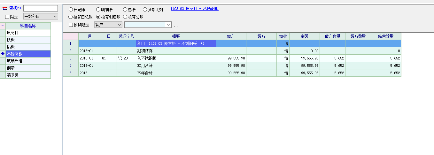Click the minus icon in ledger table header
The height and width of the screenshot is (155, 434).
point(70,36)
